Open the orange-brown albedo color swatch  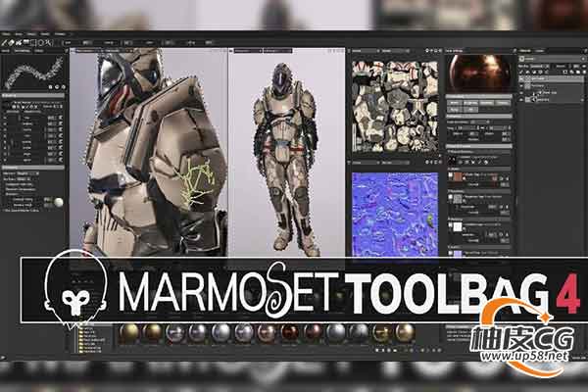click(458, 176)
